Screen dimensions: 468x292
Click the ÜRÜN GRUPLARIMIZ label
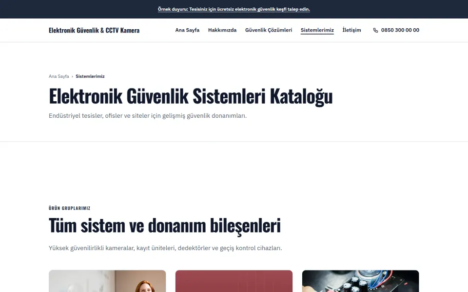click(70, 208)
